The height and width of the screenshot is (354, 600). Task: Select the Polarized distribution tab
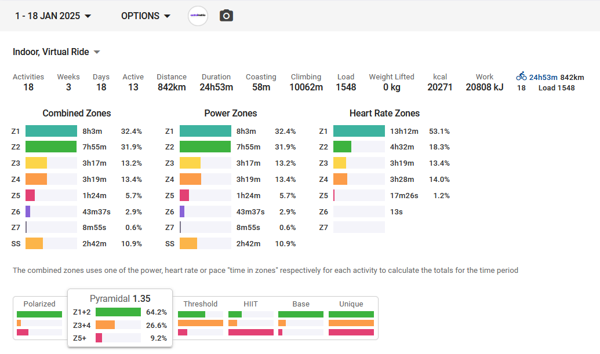(x=39, y=304)
